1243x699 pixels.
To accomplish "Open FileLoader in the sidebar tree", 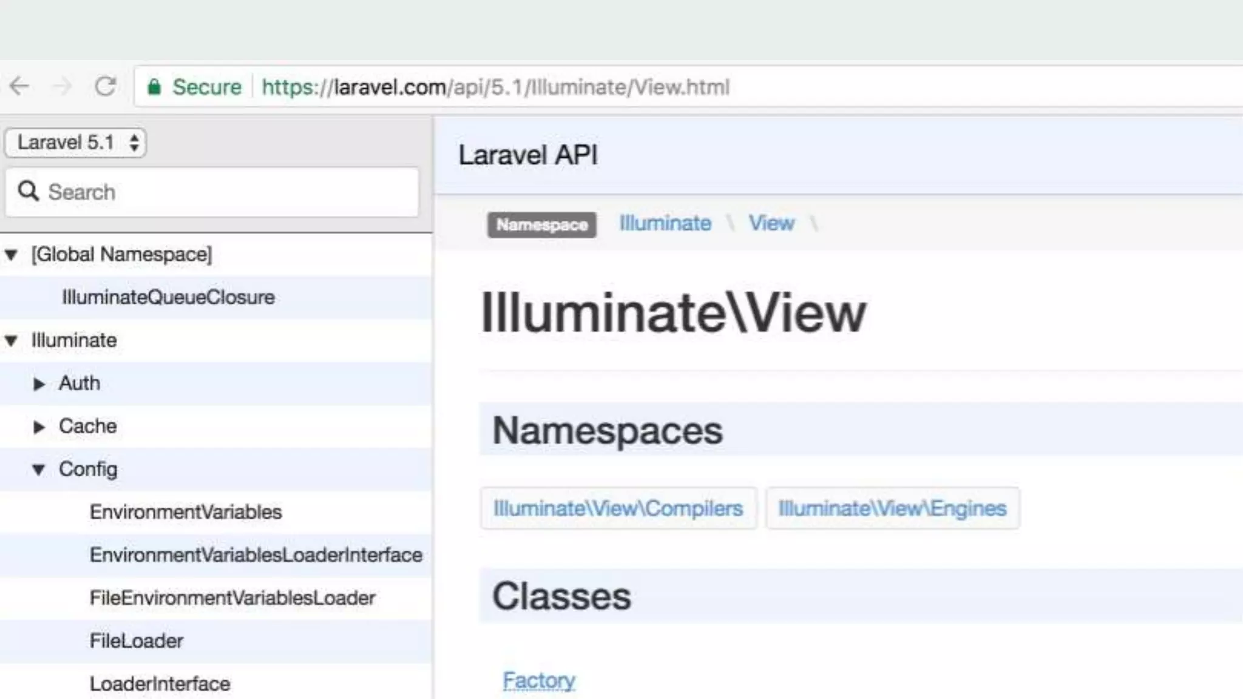I will [x=137, y=641].
